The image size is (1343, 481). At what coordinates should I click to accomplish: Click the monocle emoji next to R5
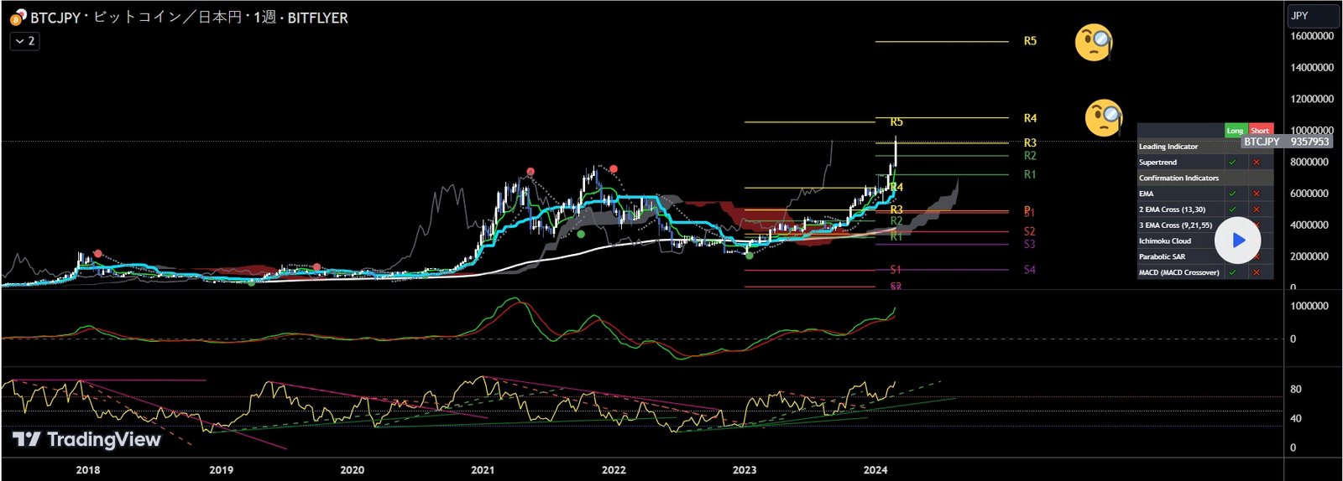point(1094,42)
